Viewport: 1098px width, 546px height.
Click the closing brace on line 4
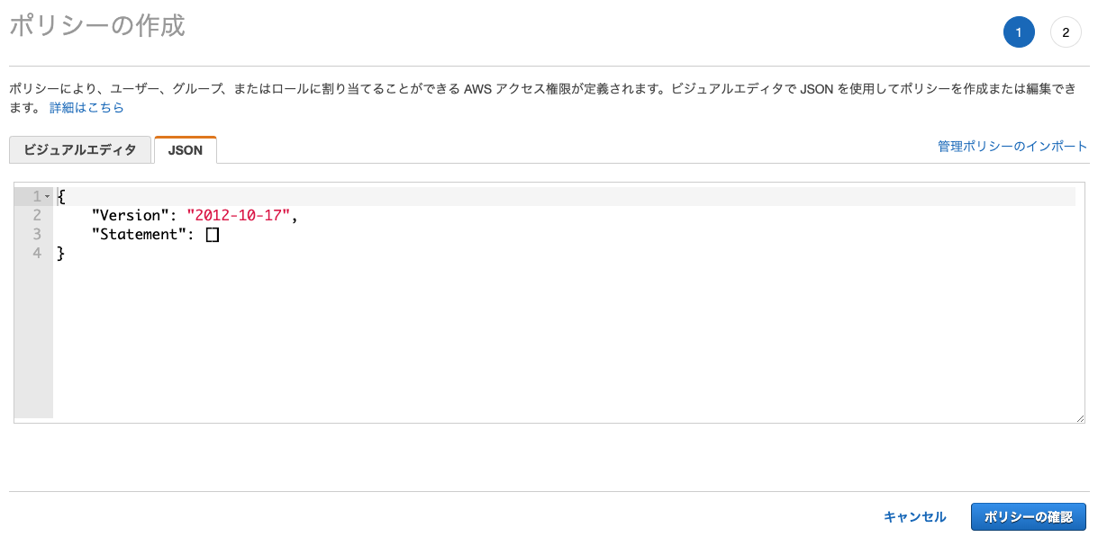coord(59,253)
